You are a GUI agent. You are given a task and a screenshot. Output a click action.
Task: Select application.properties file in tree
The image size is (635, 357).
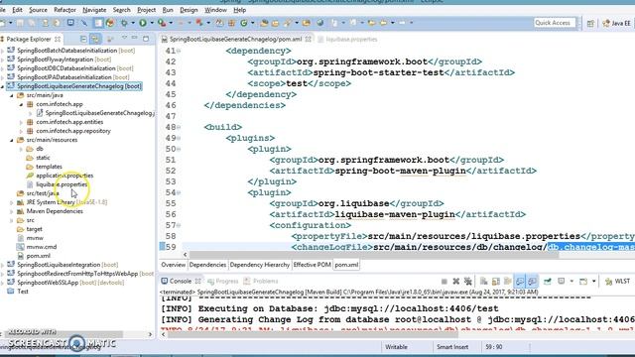pos(64,176)
